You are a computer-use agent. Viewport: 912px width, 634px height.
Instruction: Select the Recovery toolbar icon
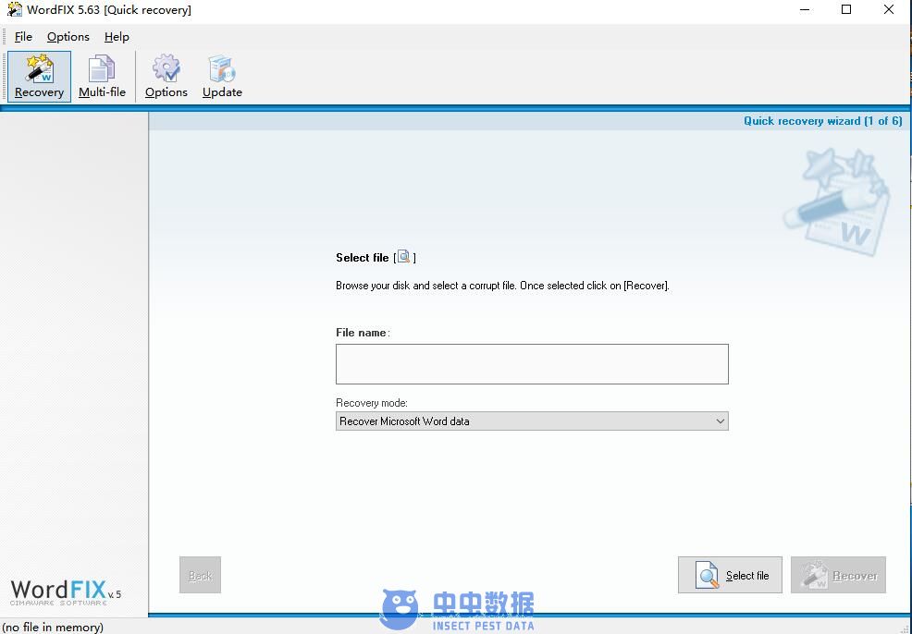(x=39, y=76)
